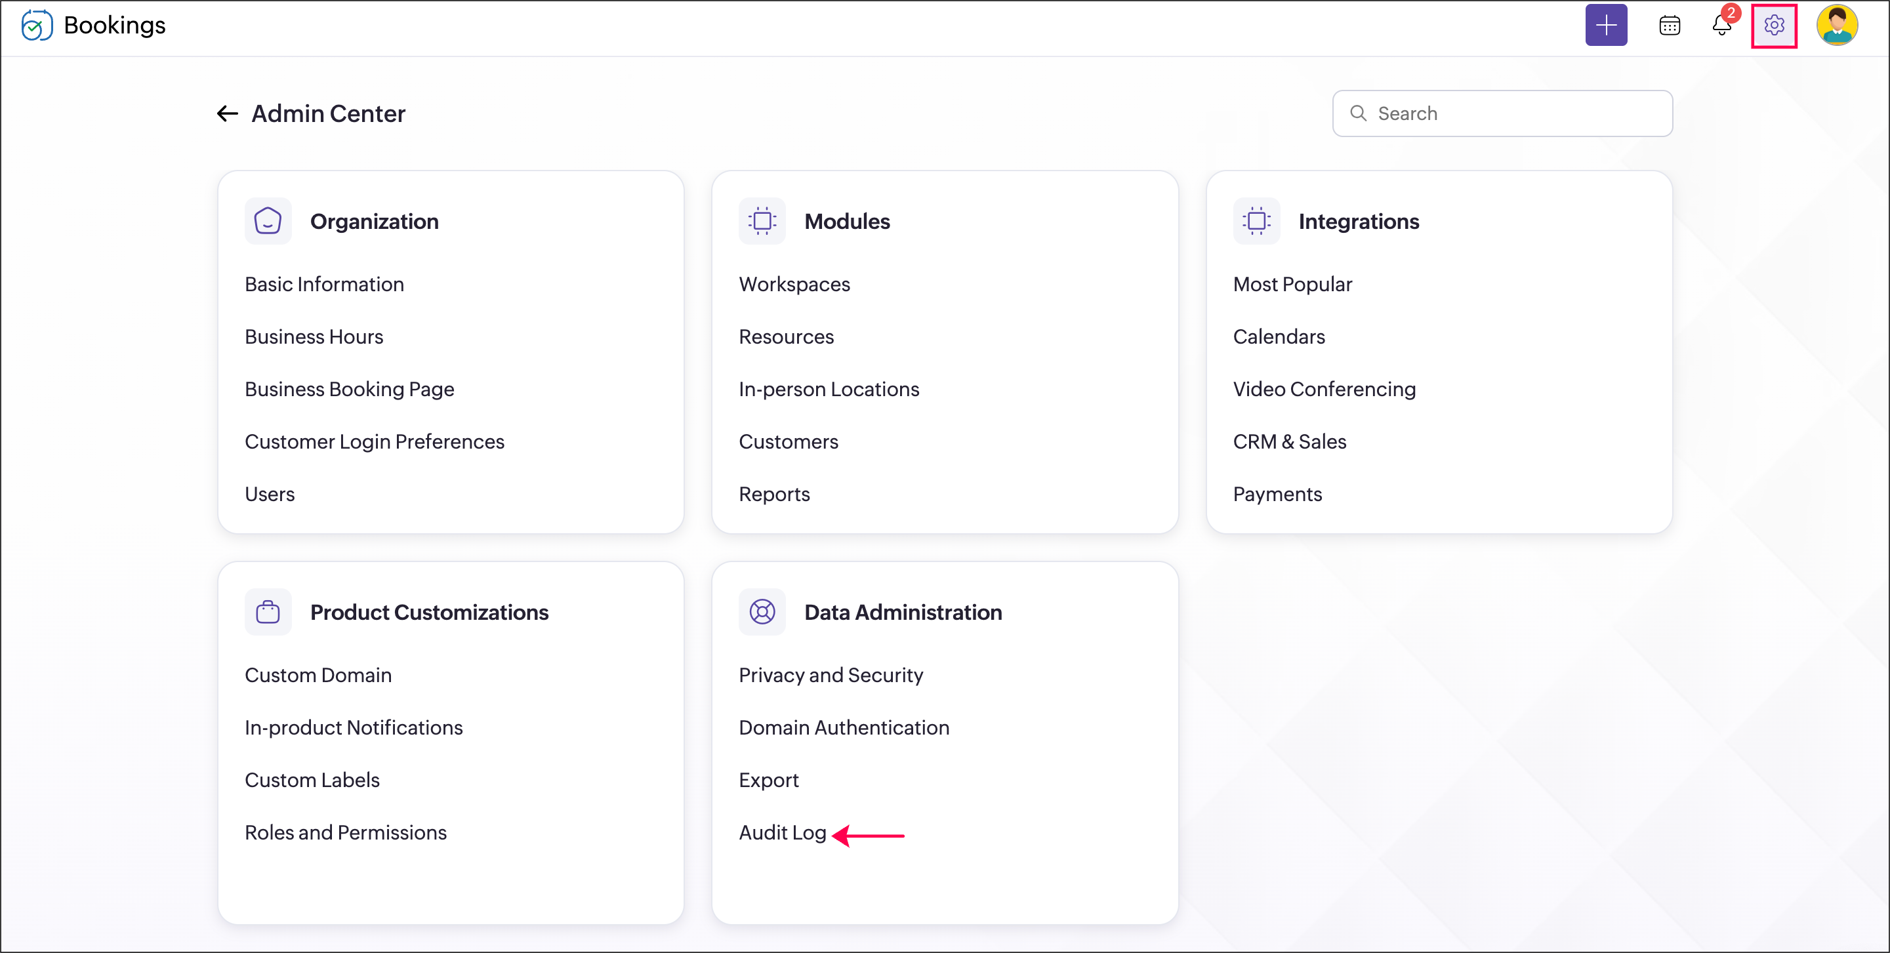Viewport: 1890px width, 953px height.
Task: Click the purple plus create button
Action: [x=1605, y=26]
